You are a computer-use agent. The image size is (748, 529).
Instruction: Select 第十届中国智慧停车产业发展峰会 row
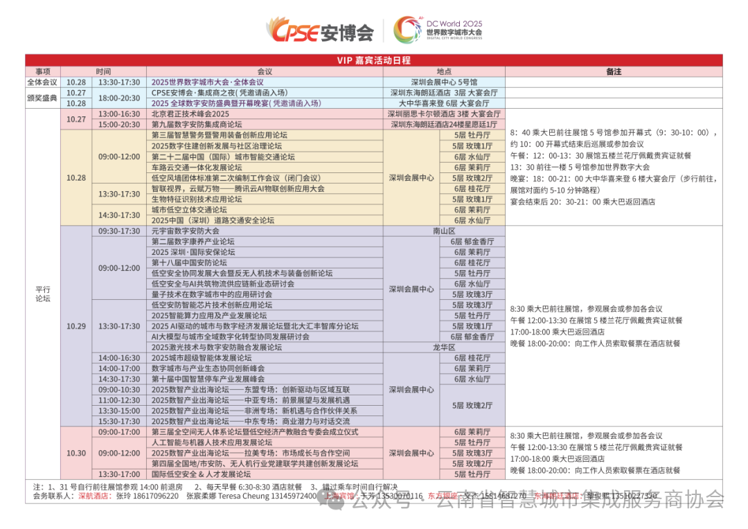tap(265, 379)
